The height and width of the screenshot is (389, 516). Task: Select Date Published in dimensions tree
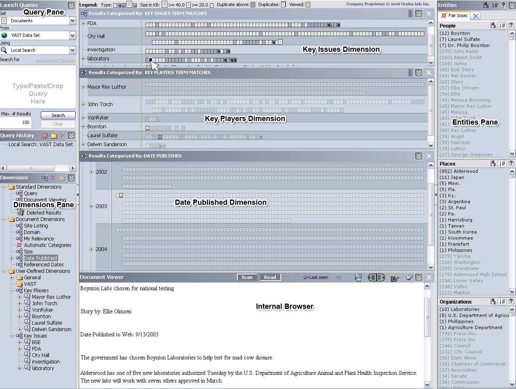pos(40,258)
